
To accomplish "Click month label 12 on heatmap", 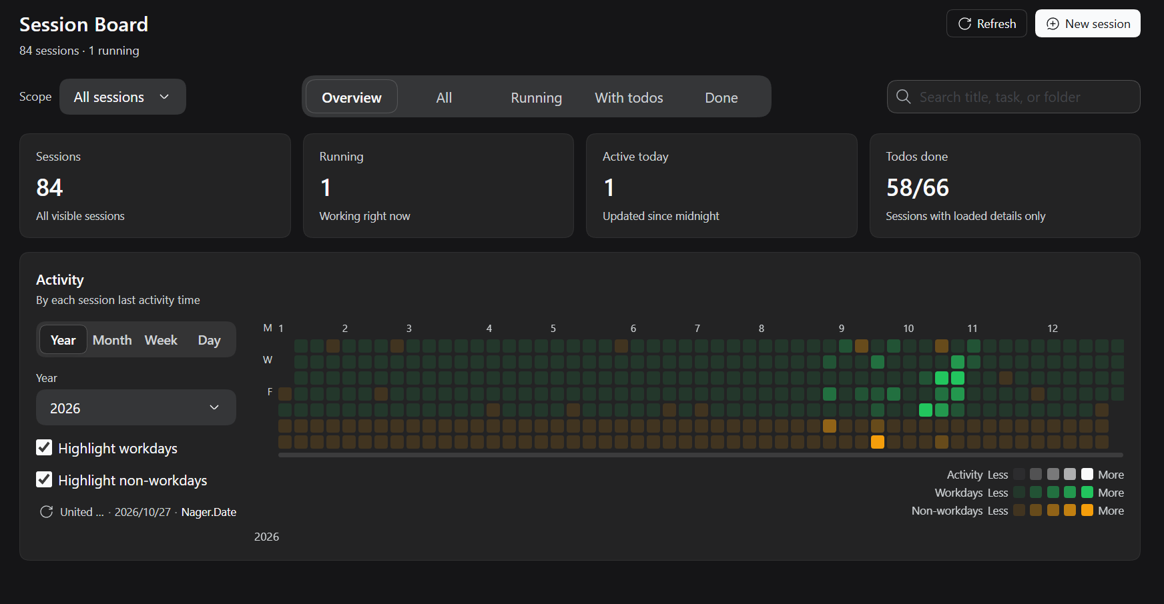I will (1053, 328).
